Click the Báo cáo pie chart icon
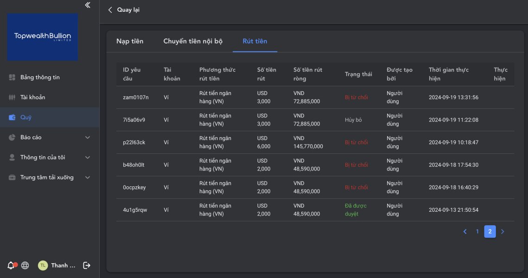 (x=13, y=138)
